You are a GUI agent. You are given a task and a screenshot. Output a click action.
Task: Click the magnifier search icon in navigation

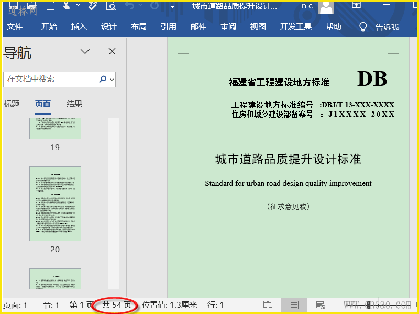103,79
